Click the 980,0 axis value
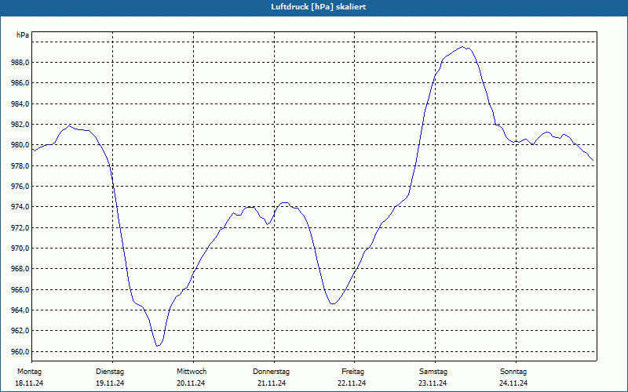628x392 pixels. point(20,145)
